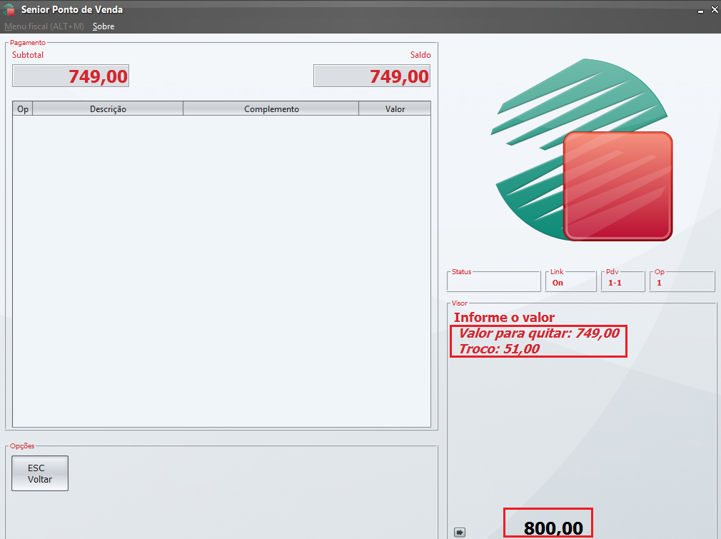Click the Complemento column header

pyautogui.click(x=271, y=109)
